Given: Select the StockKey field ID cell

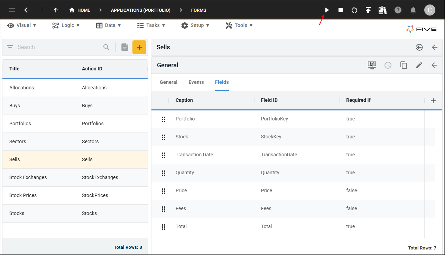Looking at the screenshot, I should tap(271, 137).
